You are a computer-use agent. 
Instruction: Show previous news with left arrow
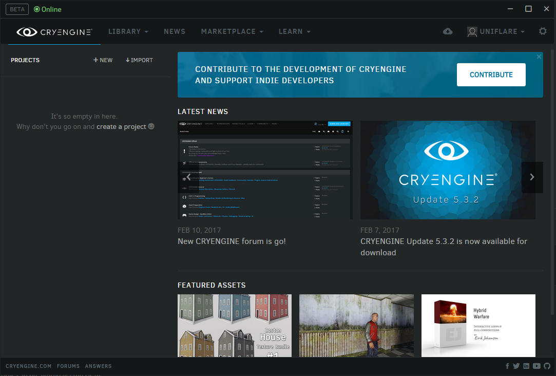coord(188,177)
